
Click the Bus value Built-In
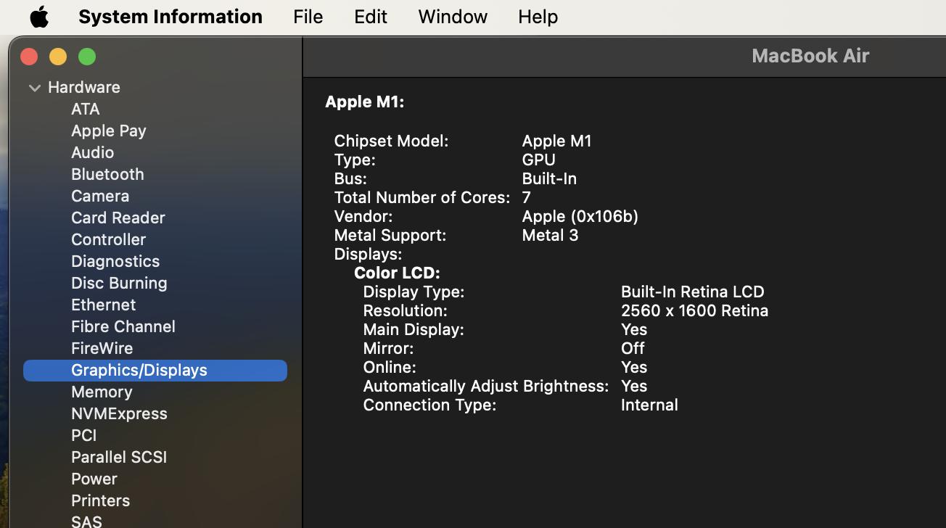(x=549, y=178)
